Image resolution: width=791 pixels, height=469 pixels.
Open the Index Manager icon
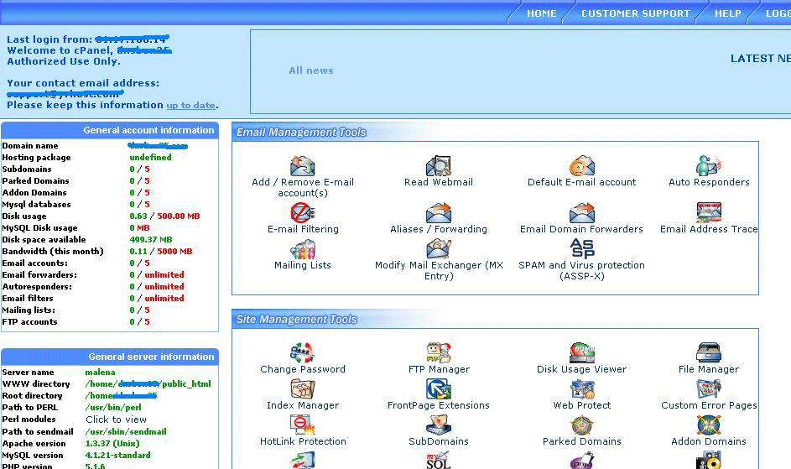[x=303, y=389]
